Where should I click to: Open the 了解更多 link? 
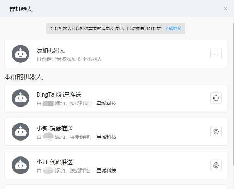click(173, 28)
